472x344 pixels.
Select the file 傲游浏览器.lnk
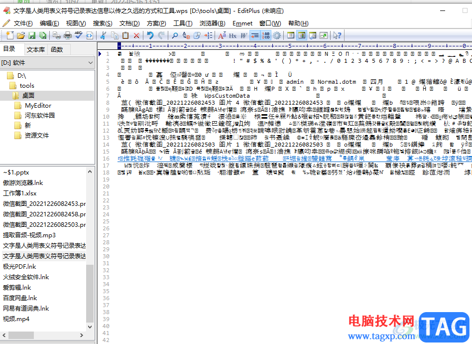[23, 182]
